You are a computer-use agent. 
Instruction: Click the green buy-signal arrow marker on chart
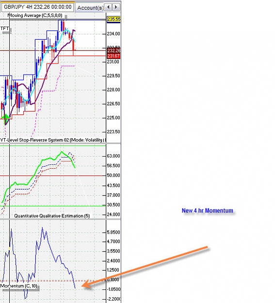click(x=6, y=118)
